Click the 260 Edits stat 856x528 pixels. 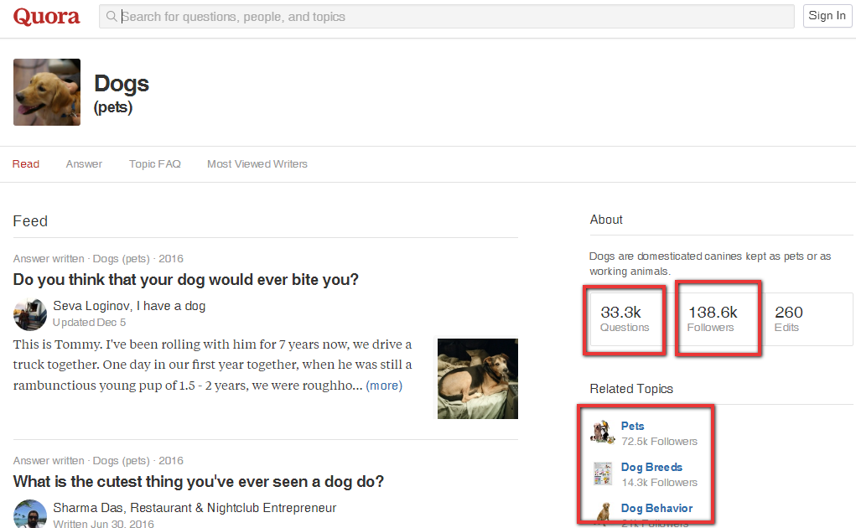coord(788,319)
